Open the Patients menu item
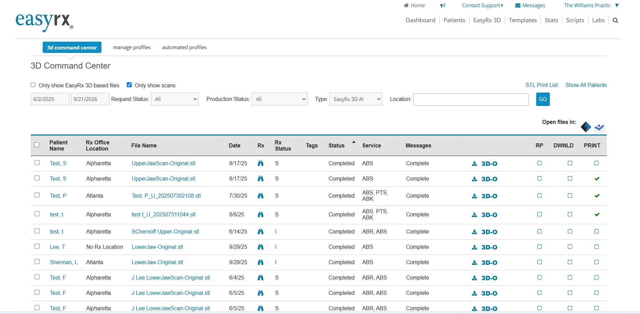 454,20
